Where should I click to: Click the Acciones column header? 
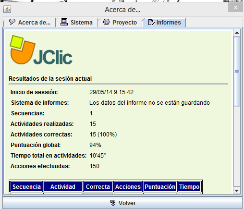pyautogui.click(x=128, y=187)
